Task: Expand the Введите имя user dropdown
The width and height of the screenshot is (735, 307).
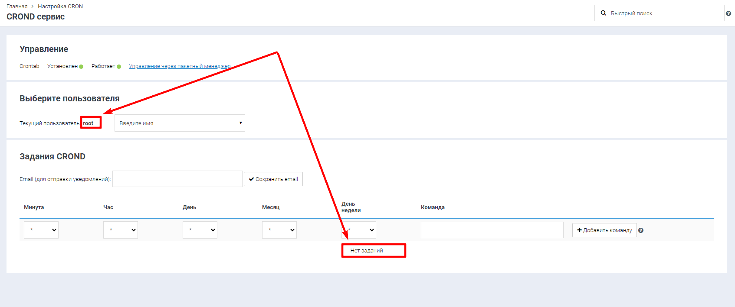Action: pos(180,123)
